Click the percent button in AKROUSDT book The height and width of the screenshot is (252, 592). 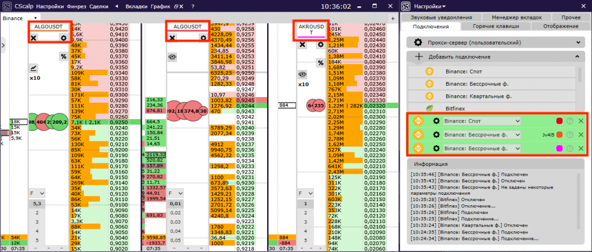(x=320, y=62)
